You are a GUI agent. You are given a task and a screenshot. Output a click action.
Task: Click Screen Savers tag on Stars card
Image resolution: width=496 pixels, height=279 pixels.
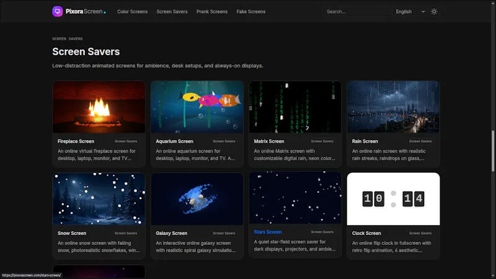[x=322, y=232]
